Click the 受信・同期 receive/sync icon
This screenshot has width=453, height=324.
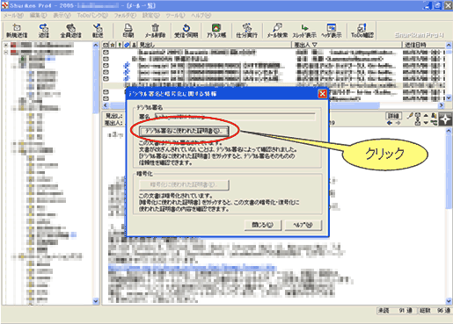(186, 31)
